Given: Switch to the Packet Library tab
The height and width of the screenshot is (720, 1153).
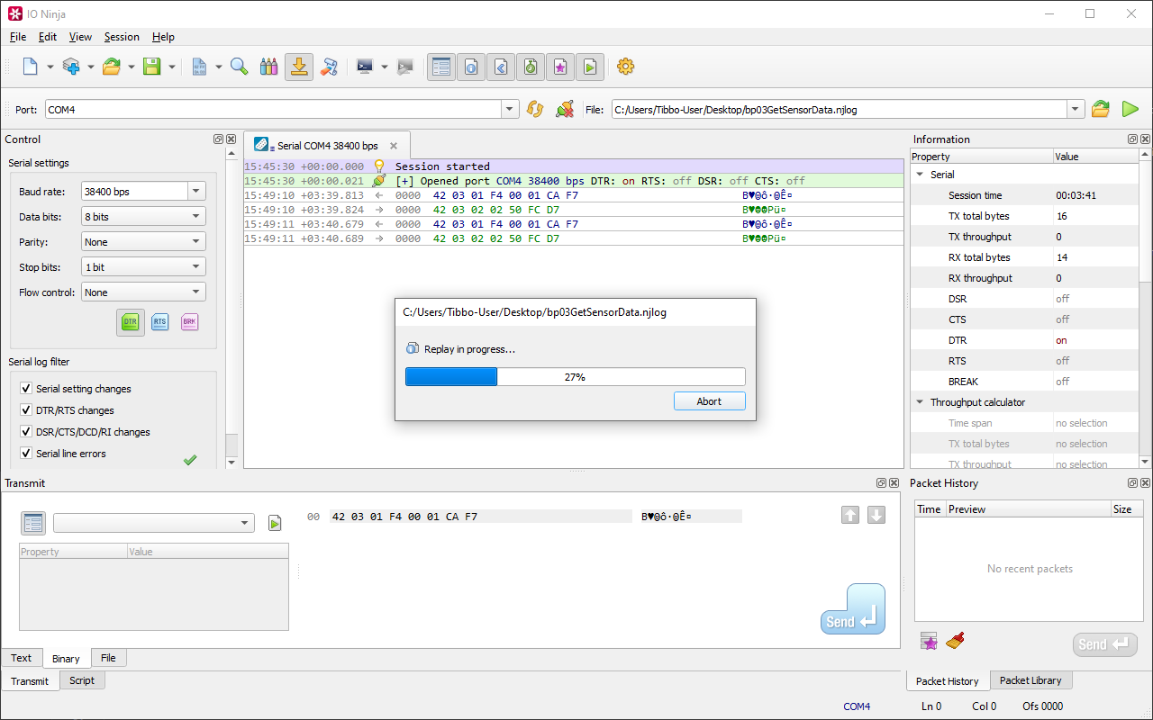Looking at the screenshot, I should click(1030, 680).
